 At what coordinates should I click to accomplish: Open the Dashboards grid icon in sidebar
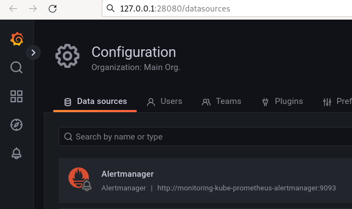click(16, 96)
